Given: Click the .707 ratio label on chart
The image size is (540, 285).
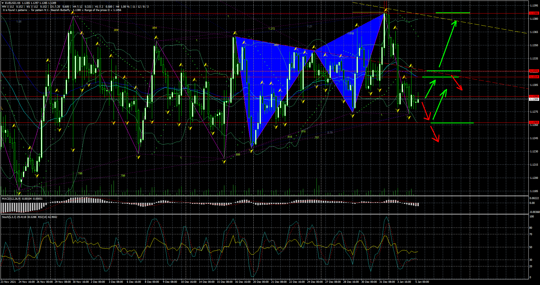Looking at the screenshot, I should point(317,138).
